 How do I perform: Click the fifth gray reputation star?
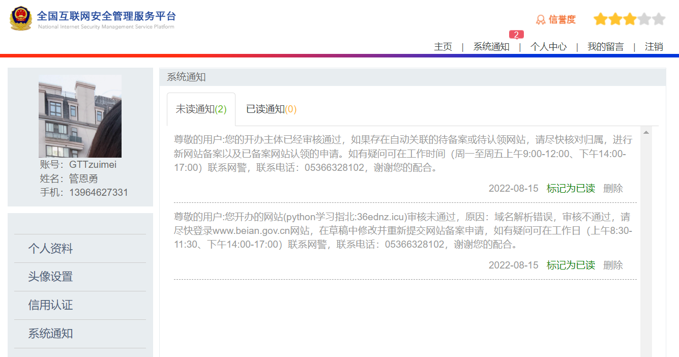pyautogui.click(x=659, y=19)
